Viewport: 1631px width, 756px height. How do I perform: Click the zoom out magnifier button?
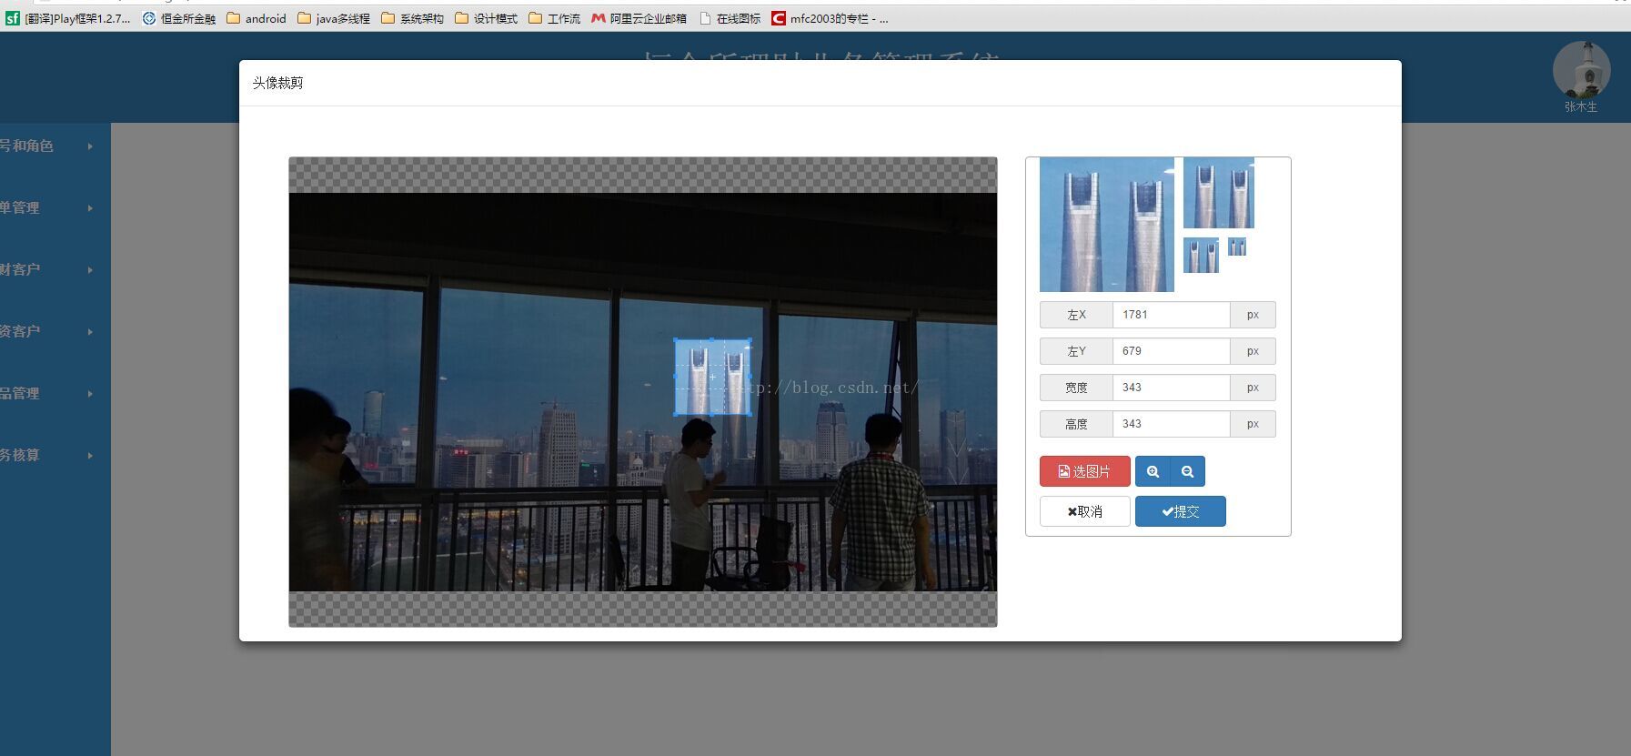[1187, 471]
